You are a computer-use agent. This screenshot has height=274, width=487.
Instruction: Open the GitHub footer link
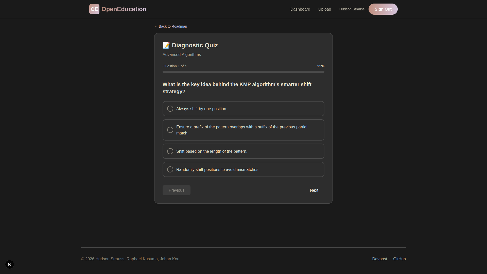[399, 259]
